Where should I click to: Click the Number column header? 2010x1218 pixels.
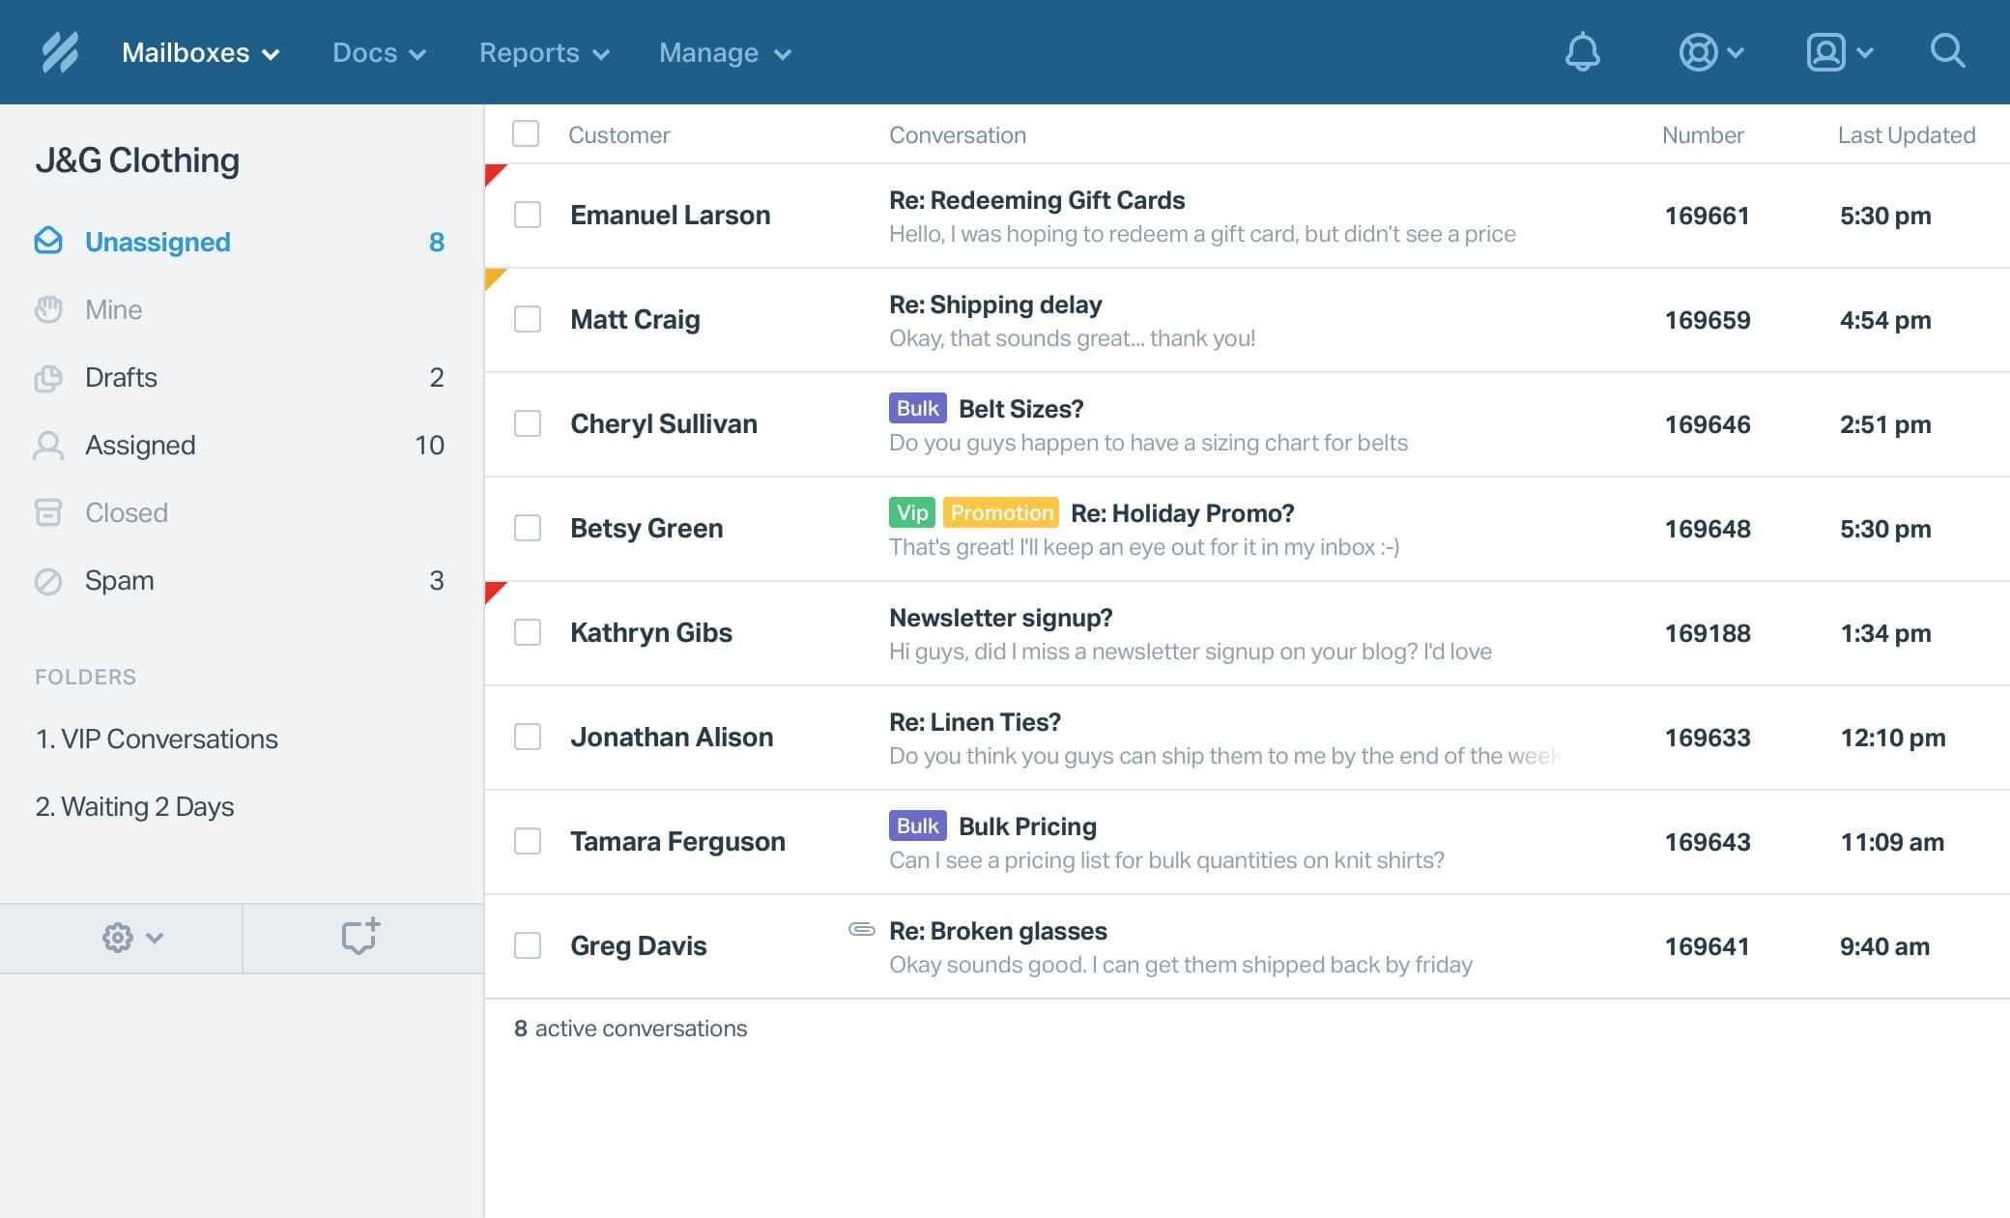pos(1703,134)
